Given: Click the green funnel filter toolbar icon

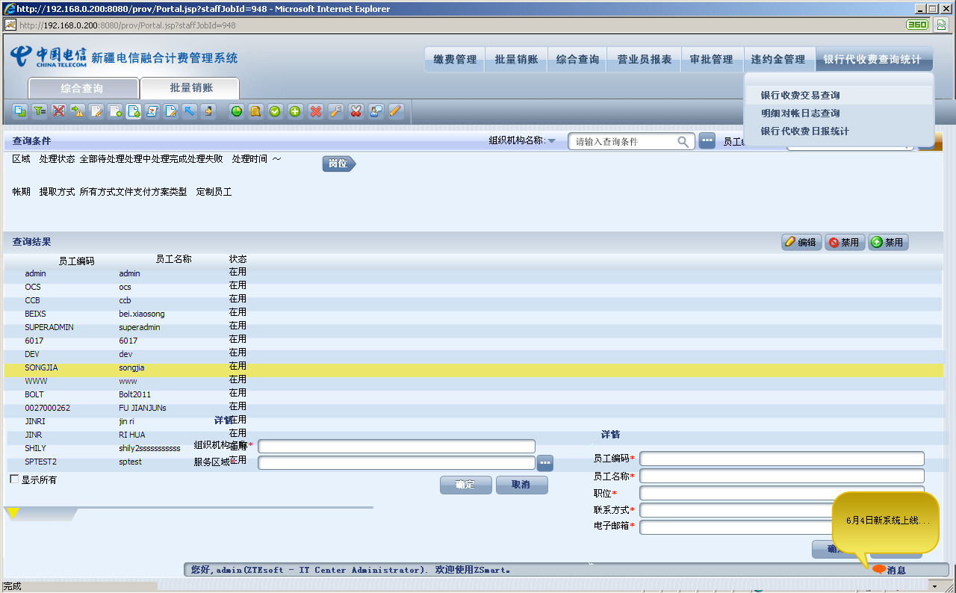Looking at the screenshot, I should (x=39, y=111).
